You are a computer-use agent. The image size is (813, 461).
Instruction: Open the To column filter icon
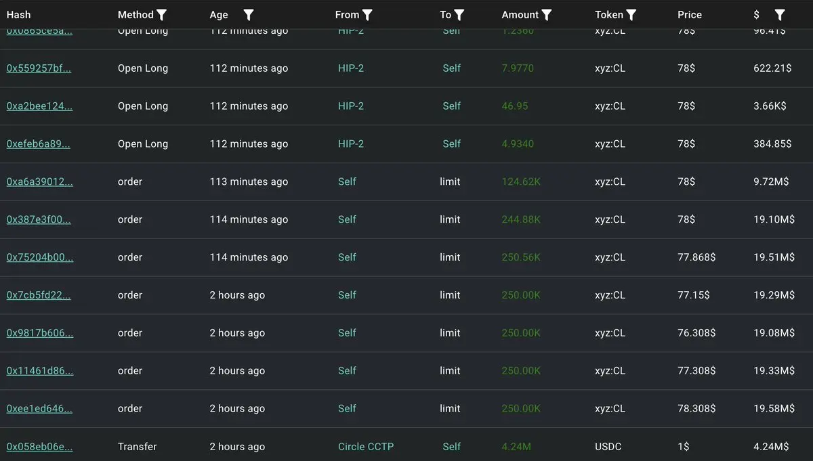click(459, 15)
